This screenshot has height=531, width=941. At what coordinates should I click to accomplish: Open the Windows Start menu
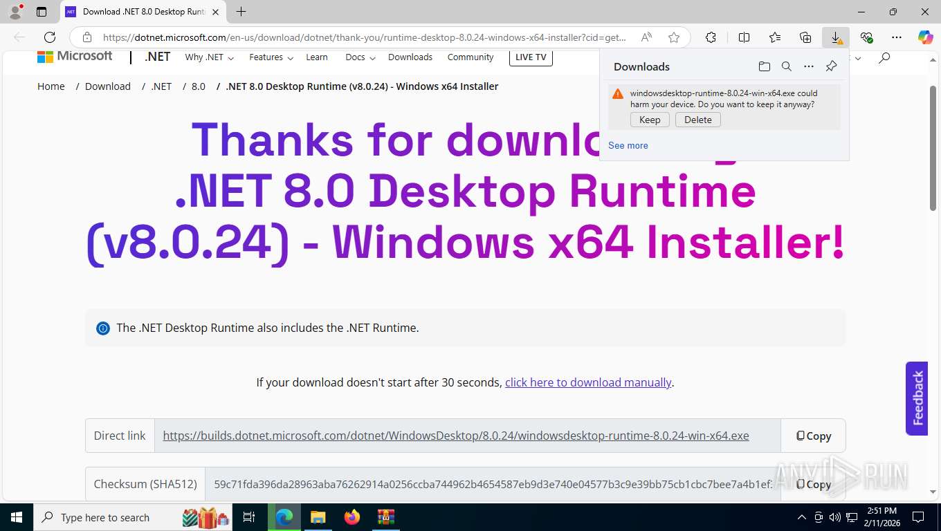pyautogui.click(x=15, y=517)
